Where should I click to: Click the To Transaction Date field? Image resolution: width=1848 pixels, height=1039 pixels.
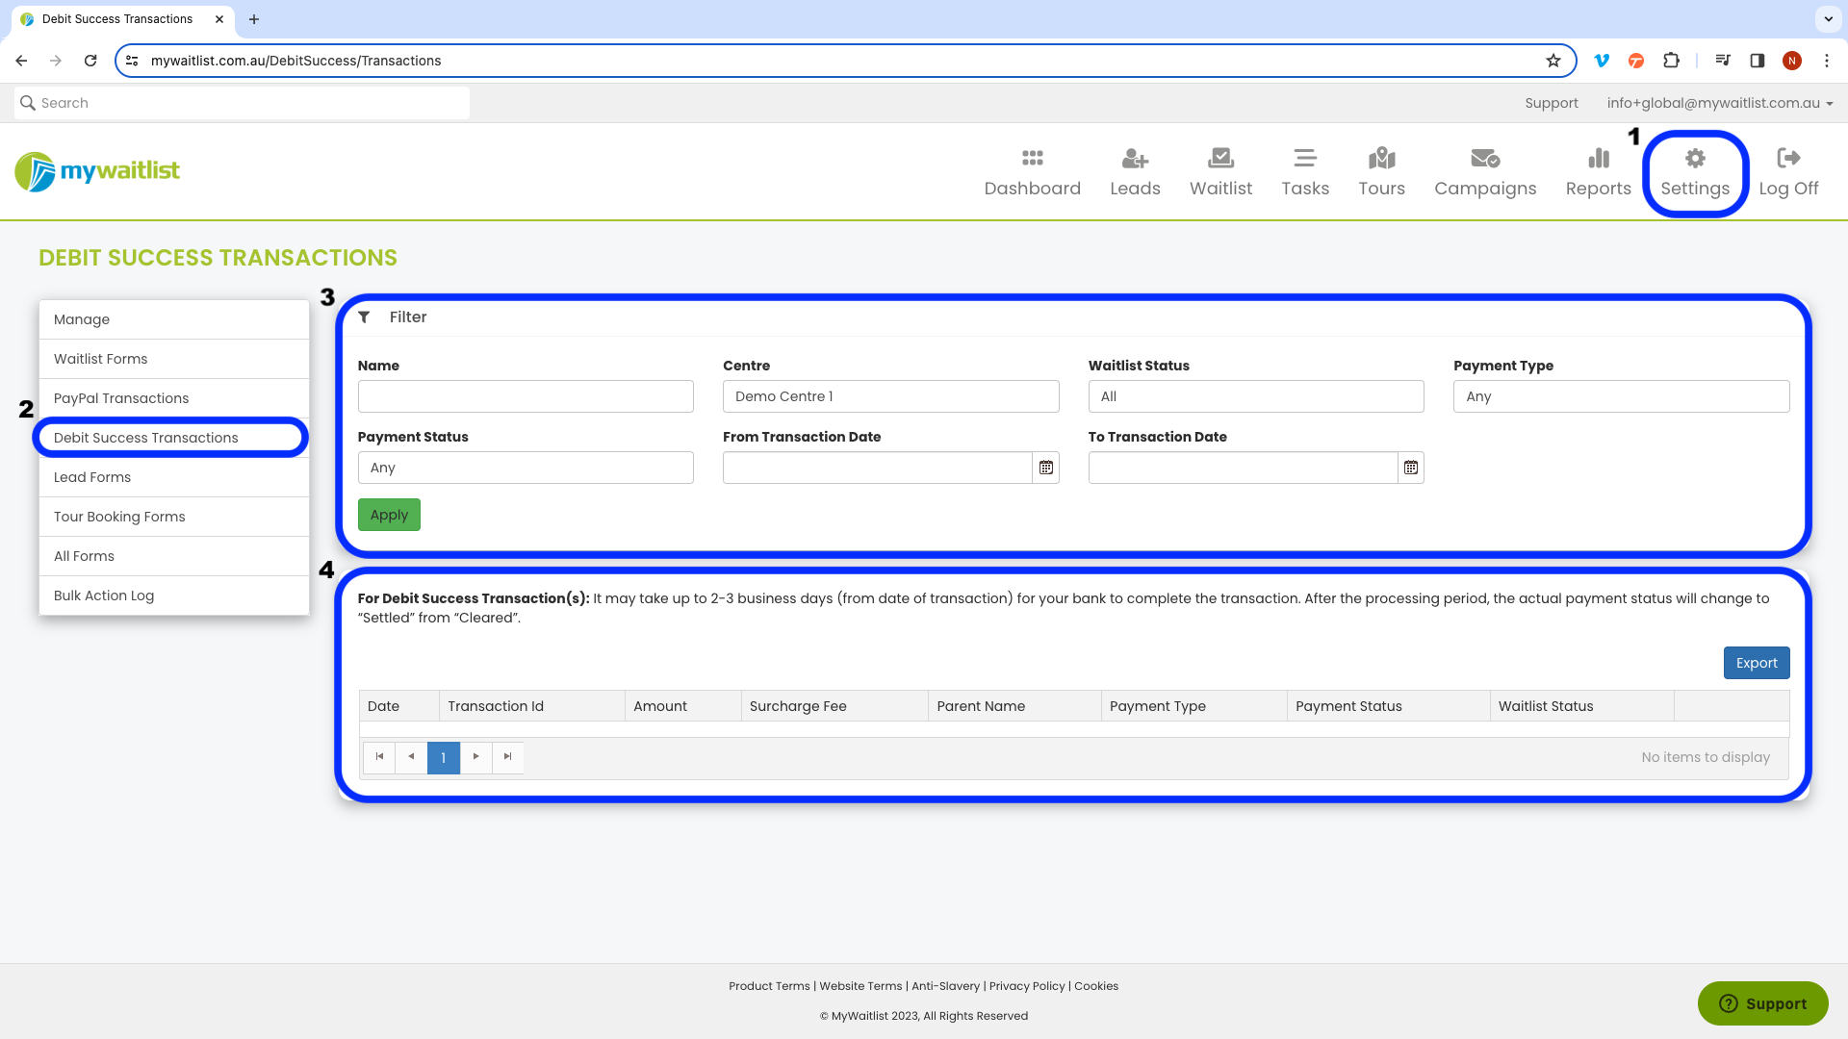coord(1243,468)
